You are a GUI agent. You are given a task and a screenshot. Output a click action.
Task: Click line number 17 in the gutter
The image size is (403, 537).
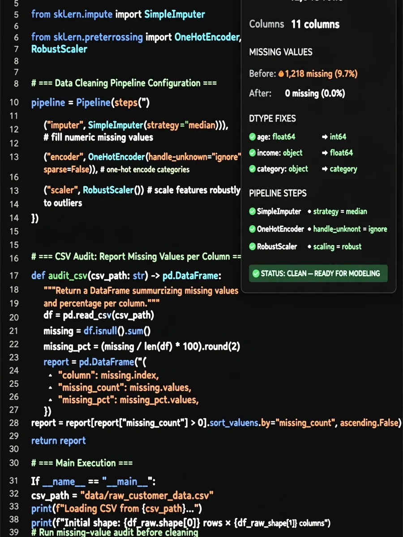click(x=14, y=275)
